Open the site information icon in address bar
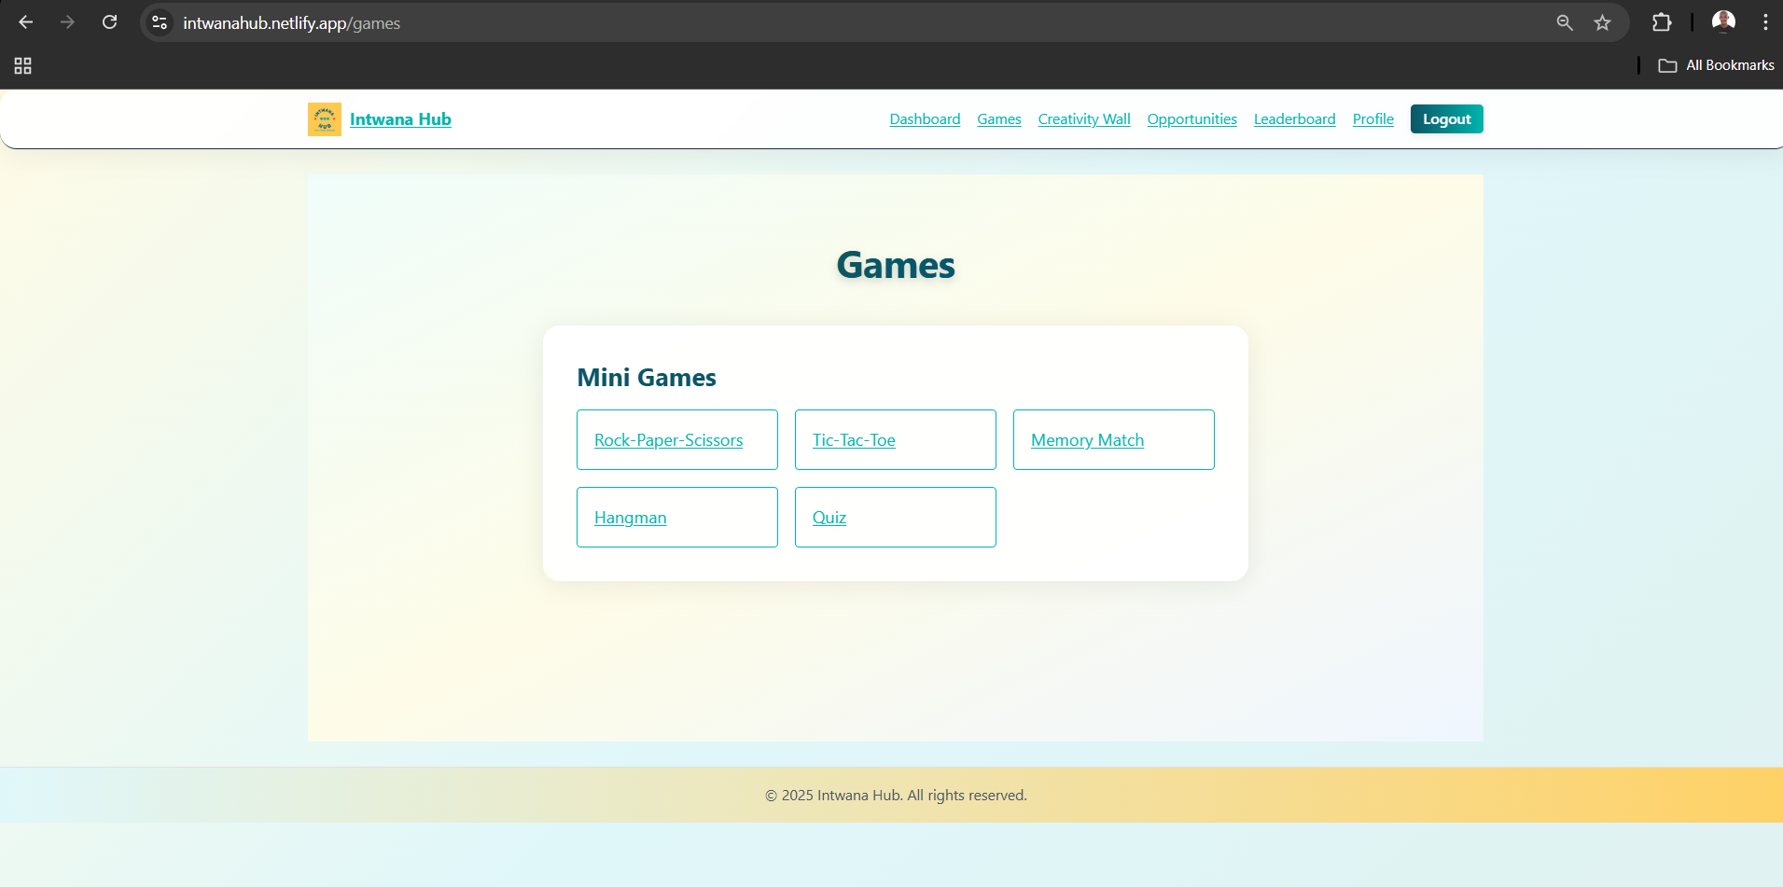1783x887 pixels. (x=159, y=21)
